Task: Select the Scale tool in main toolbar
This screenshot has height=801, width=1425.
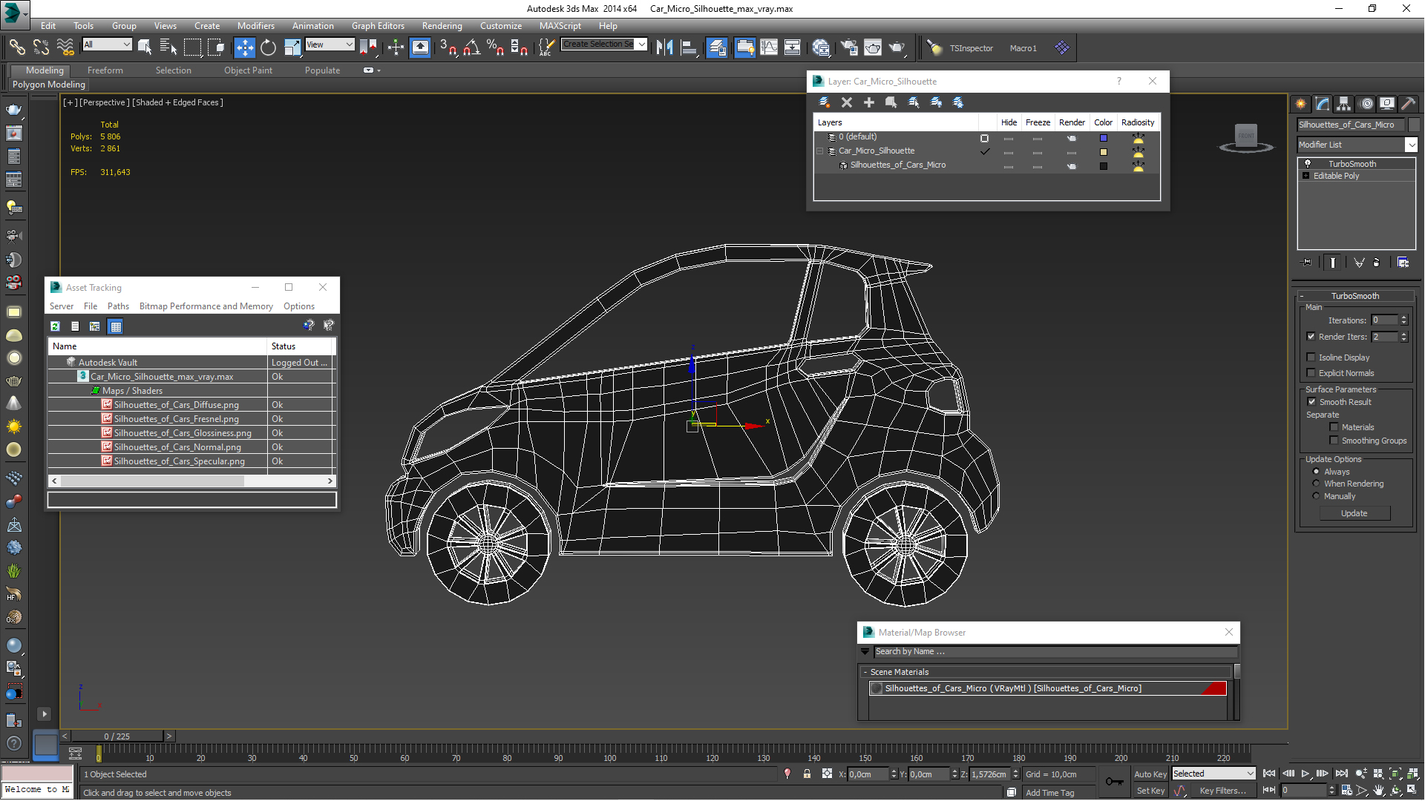Action: (292, 47)
